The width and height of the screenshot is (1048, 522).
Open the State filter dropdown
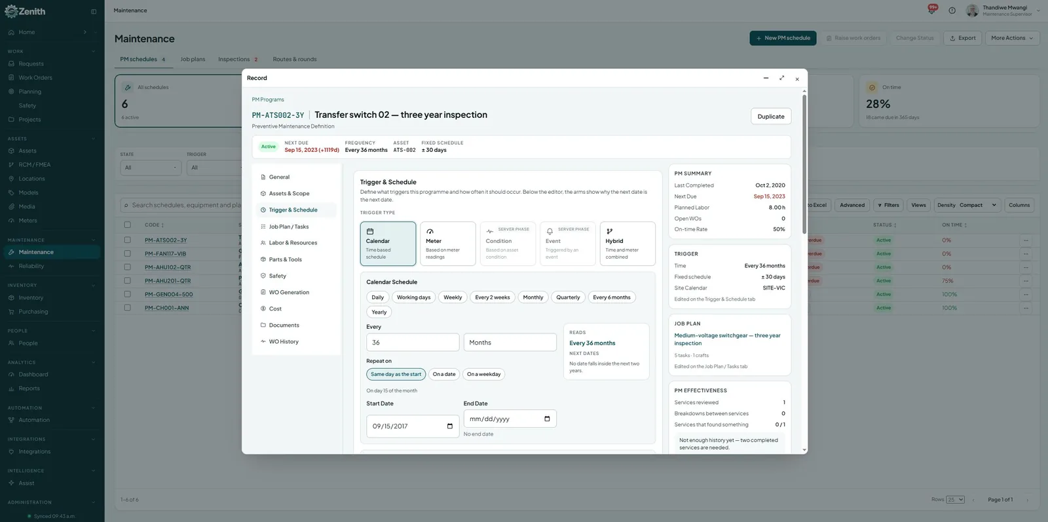[151, 168]
